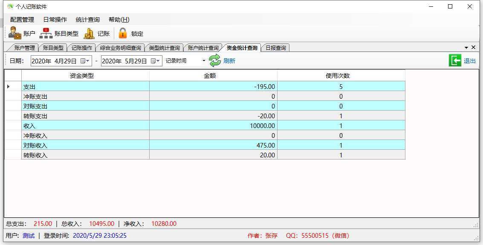Select the 对账支出 row cell
Viewport: 483px width, 245px height.
click(85, 106)
